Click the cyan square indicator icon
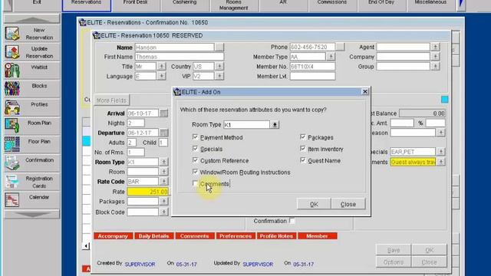Image resolution: width=491 pixels, height=276 pixels. (x=445, y=100)
